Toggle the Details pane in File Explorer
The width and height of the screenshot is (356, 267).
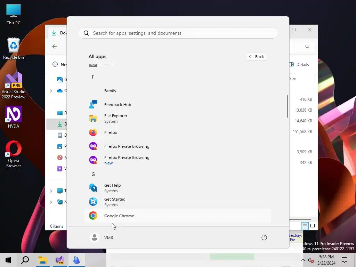299,64
